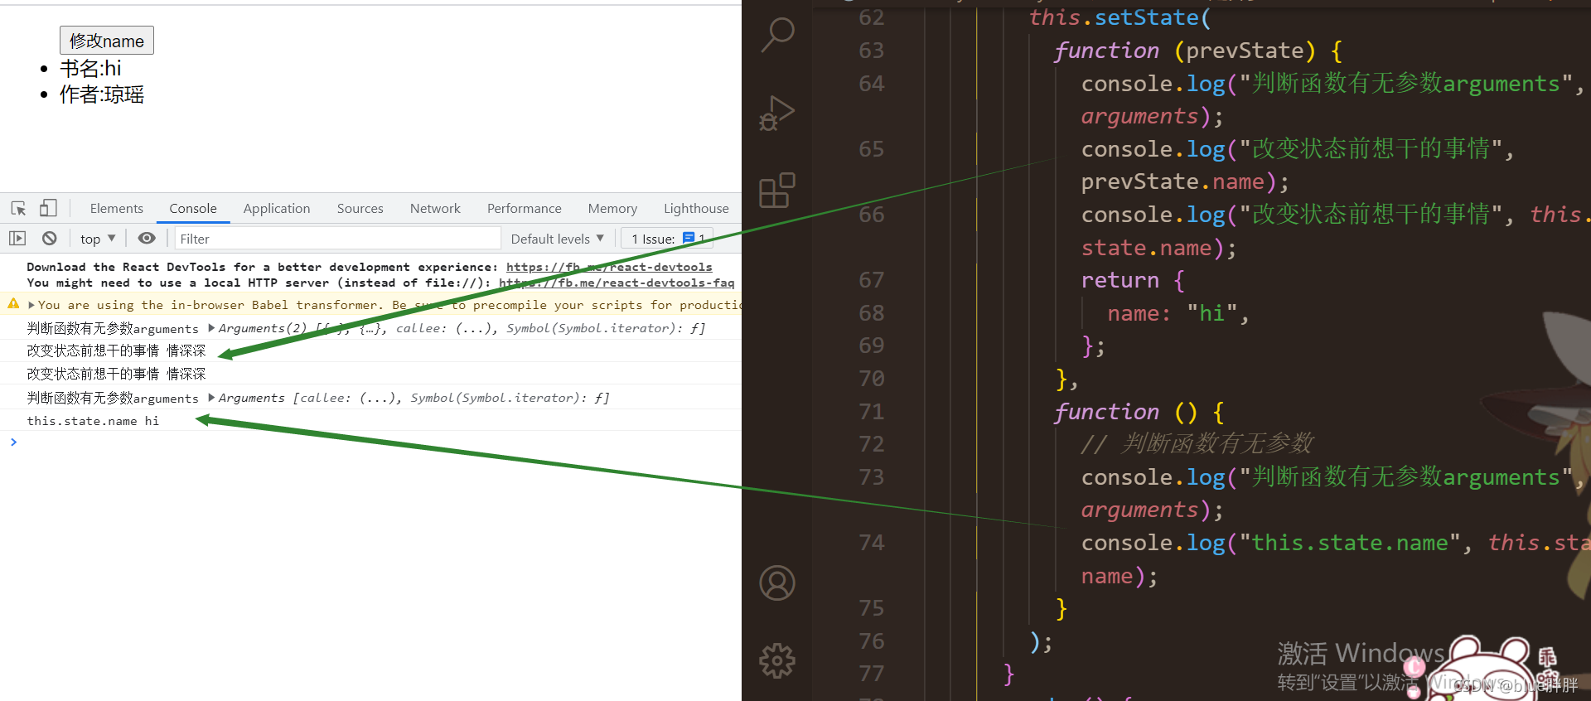The image size is (1591, 701).
Task: Click the this.state.name hi log line
Action: click(x=93, y=421)
